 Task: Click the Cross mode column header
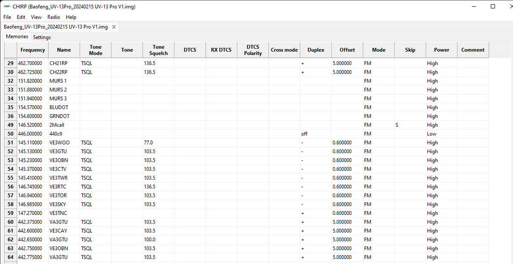point(284,50)
